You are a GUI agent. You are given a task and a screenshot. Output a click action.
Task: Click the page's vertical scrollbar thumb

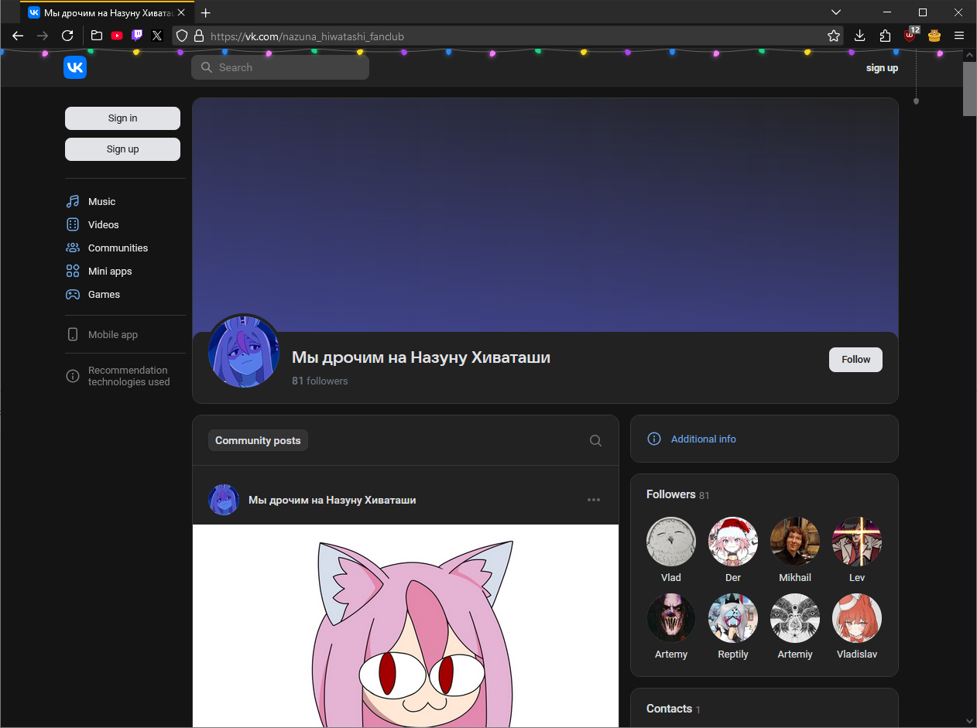click(x=969, y=89)
